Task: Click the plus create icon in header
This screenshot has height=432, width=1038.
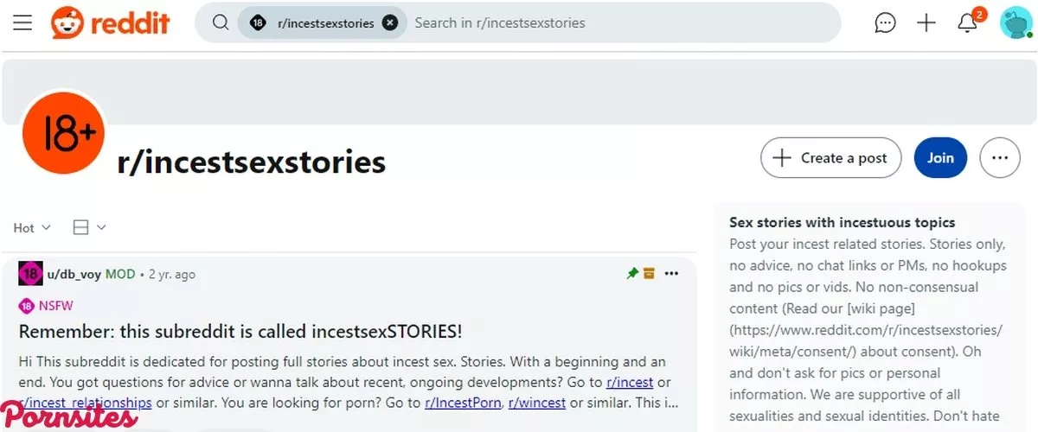Action: coord(926,23)
